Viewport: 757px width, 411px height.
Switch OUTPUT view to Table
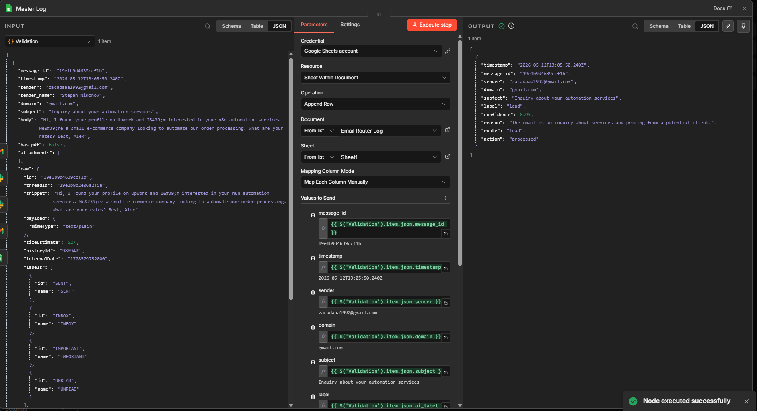pyautogui.click(x=684, y=26)
